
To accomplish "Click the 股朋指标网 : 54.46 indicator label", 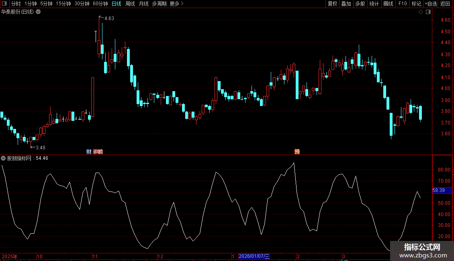I will coord(27,158).
